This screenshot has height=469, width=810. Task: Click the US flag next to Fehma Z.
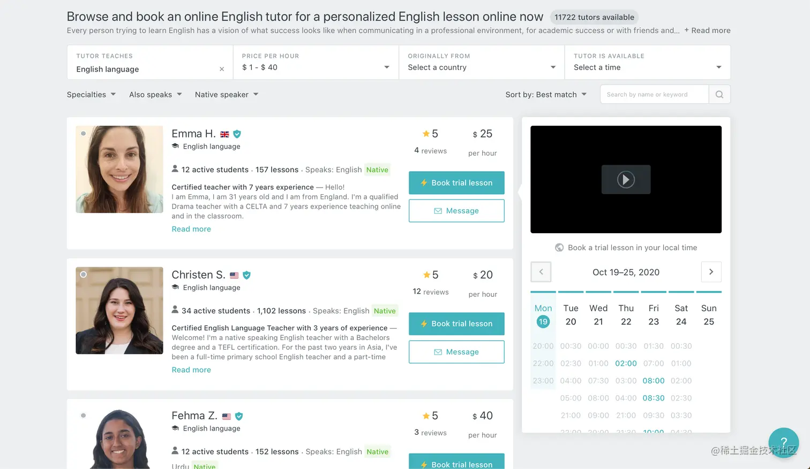(x=227, y=416)
